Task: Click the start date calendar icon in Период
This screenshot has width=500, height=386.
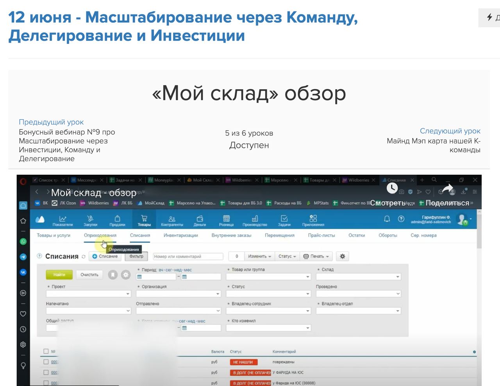Action: [139, 277]
